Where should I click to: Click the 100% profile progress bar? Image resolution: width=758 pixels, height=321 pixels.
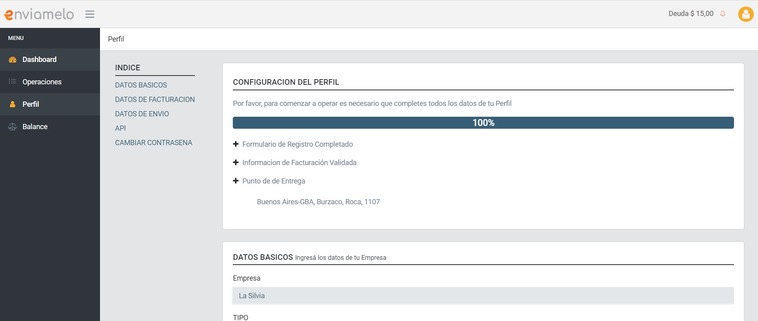point(483,123)
